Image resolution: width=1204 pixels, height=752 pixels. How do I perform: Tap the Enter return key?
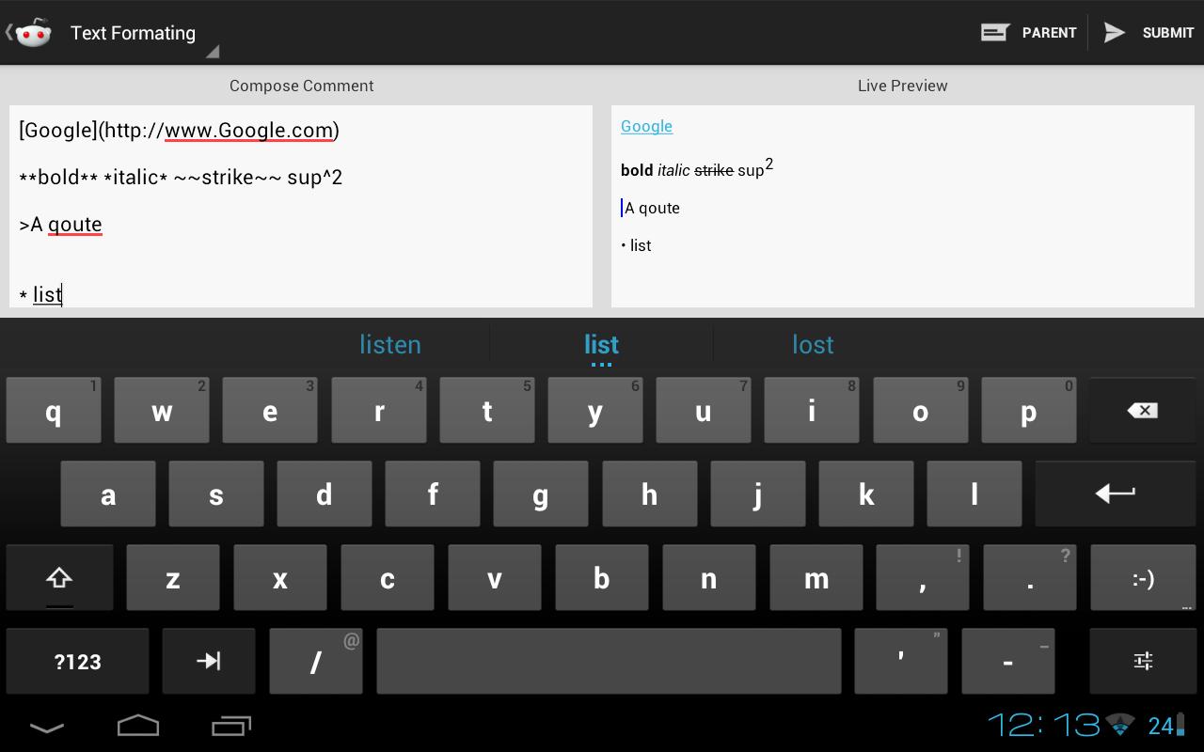(1115, 493)
